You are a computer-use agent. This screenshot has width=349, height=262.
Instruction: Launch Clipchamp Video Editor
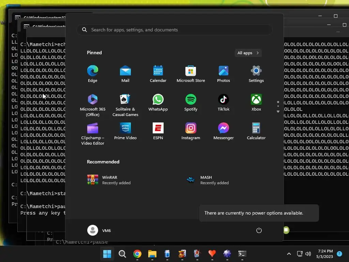(93, 134)
